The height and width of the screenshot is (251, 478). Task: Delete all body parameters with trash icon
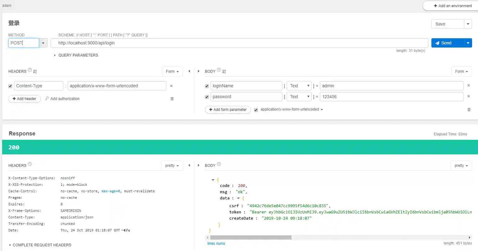tap(469, 110)
